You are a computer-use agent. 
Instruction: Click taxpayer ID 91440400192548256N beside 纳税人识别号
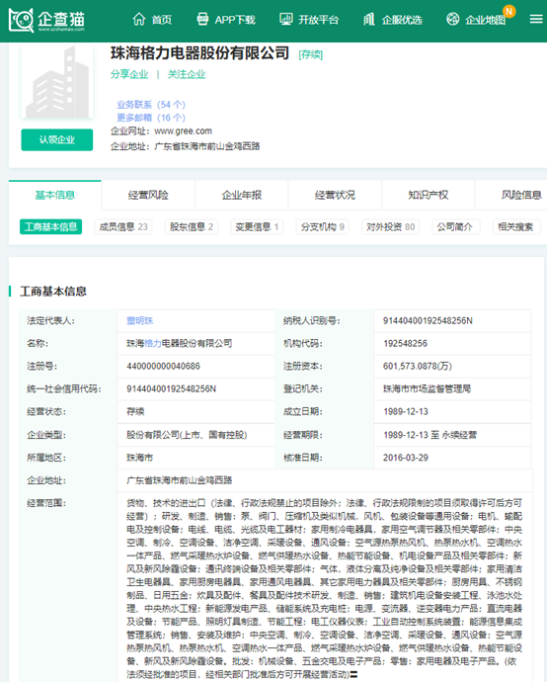pyautogui.click(x=428, y=320)
